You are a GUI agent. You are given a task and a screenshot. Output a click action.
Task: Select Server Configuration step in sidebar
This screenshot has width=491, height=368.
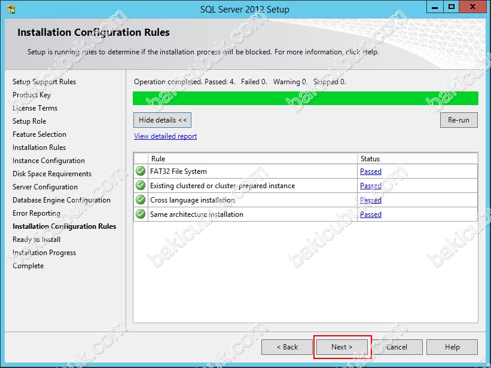pos(45,187)
